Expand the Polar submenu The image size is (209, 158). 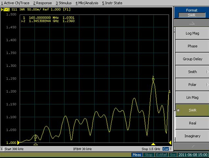click(x=192, y=85)
